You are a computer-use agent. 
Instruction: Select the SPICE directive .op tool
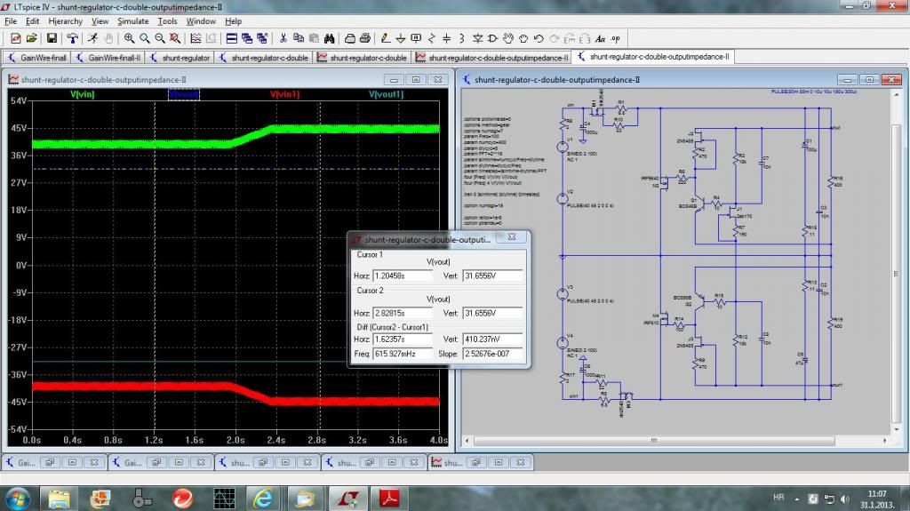point(616,39)
